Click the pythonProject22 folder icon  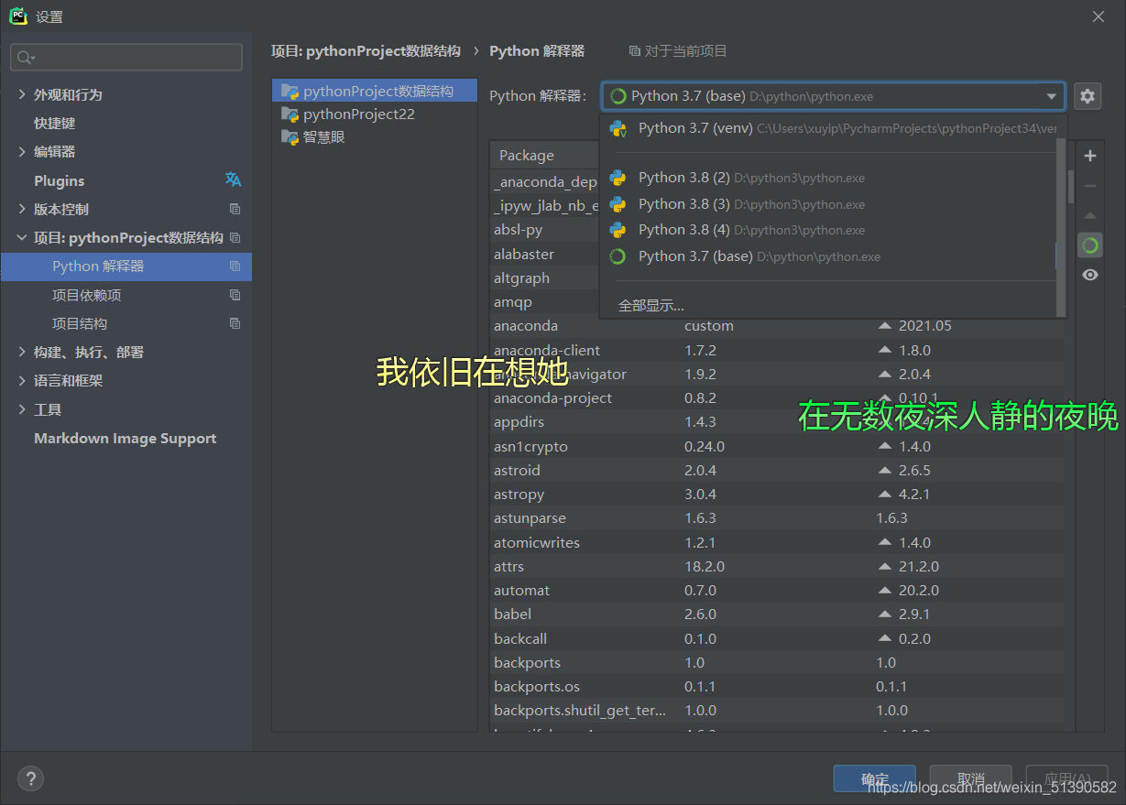(x=290, y=114)
